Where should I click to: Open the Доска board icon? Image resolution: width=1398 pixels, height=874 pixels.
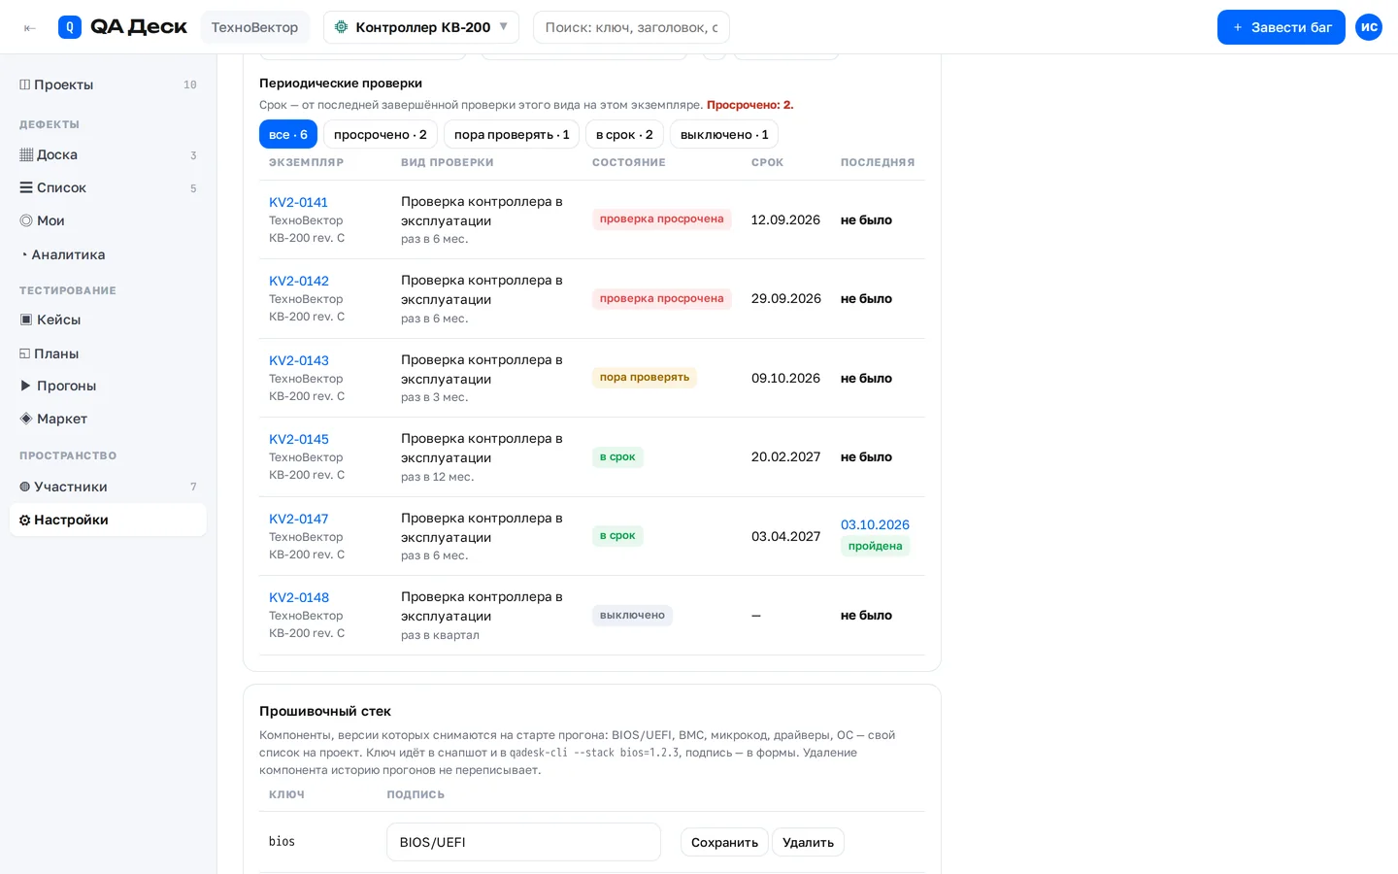pos(26,154)
